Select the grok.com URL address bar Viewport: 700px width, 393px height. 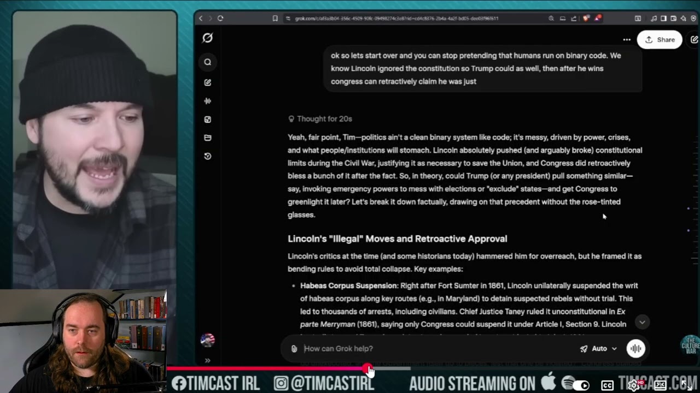[396, 18]
